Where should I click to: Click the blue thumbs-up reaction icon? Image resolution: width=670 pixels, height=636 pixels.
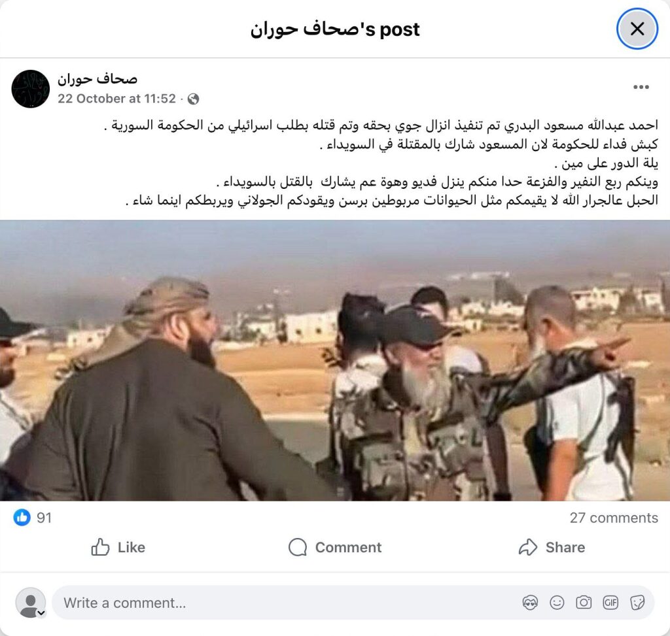pos(22,517)
